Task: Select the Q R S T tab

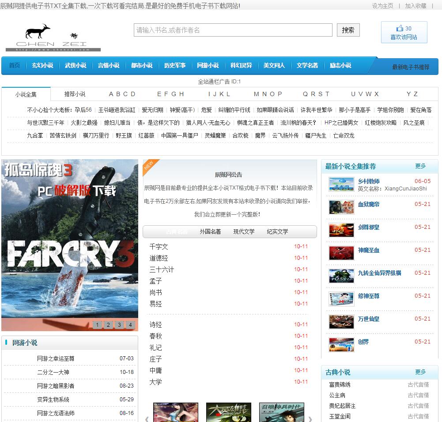Action: [x=316, y=94]
